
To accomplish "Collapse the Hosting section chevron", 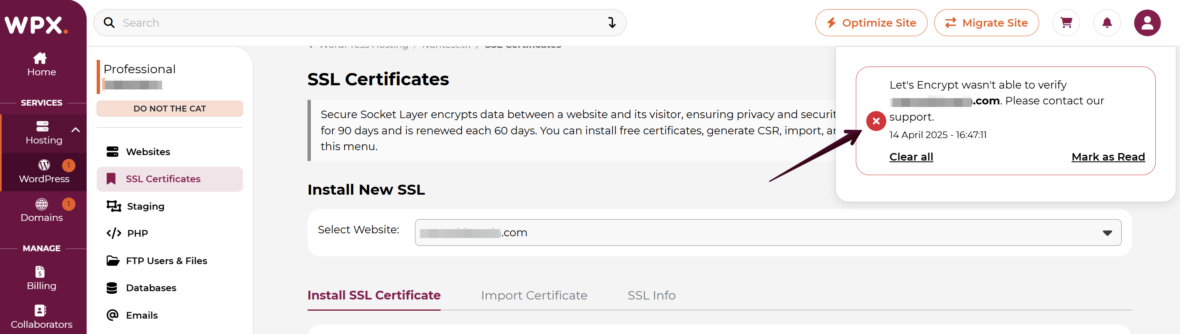I will (76, 130).
